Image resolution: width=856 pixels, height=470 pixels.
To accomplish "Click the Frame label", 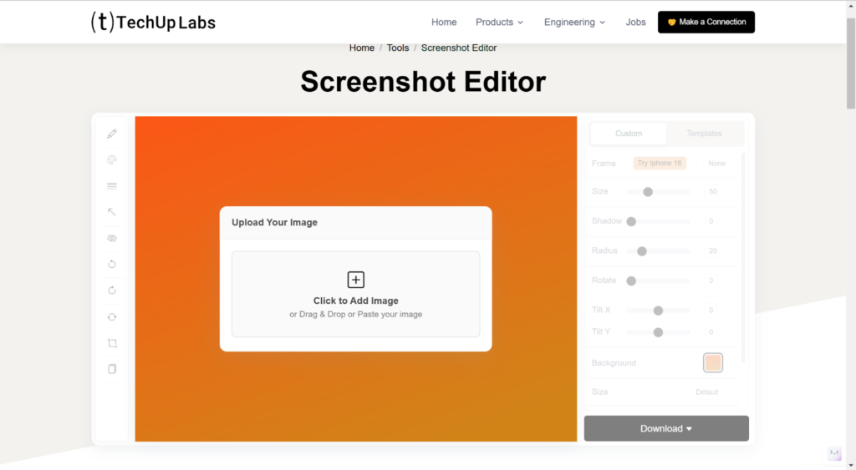I will (x=604, y=164).
